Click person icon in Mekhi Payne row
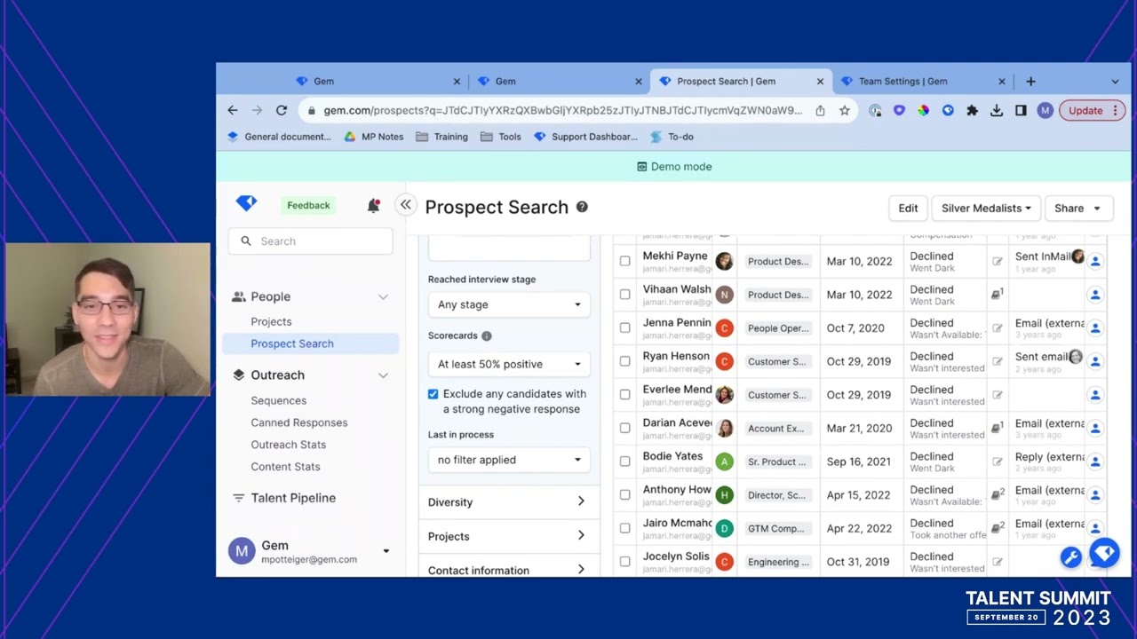This screenshot has height=639, width=1137. (1095, 261)
